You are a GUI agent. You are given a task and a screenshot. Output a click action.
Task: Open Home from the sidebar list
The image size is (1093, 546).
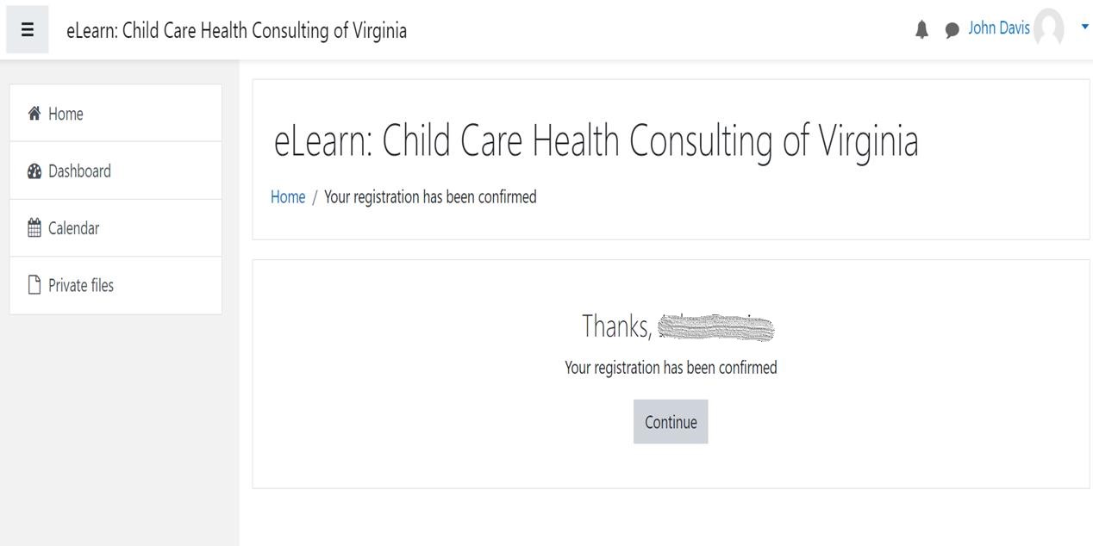coord(64,113)
